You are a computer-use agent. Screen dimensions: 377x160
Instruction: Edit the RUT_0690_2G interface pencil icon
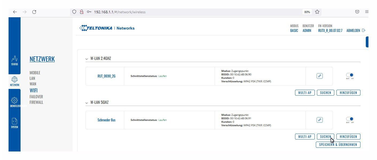pos(319,76)
